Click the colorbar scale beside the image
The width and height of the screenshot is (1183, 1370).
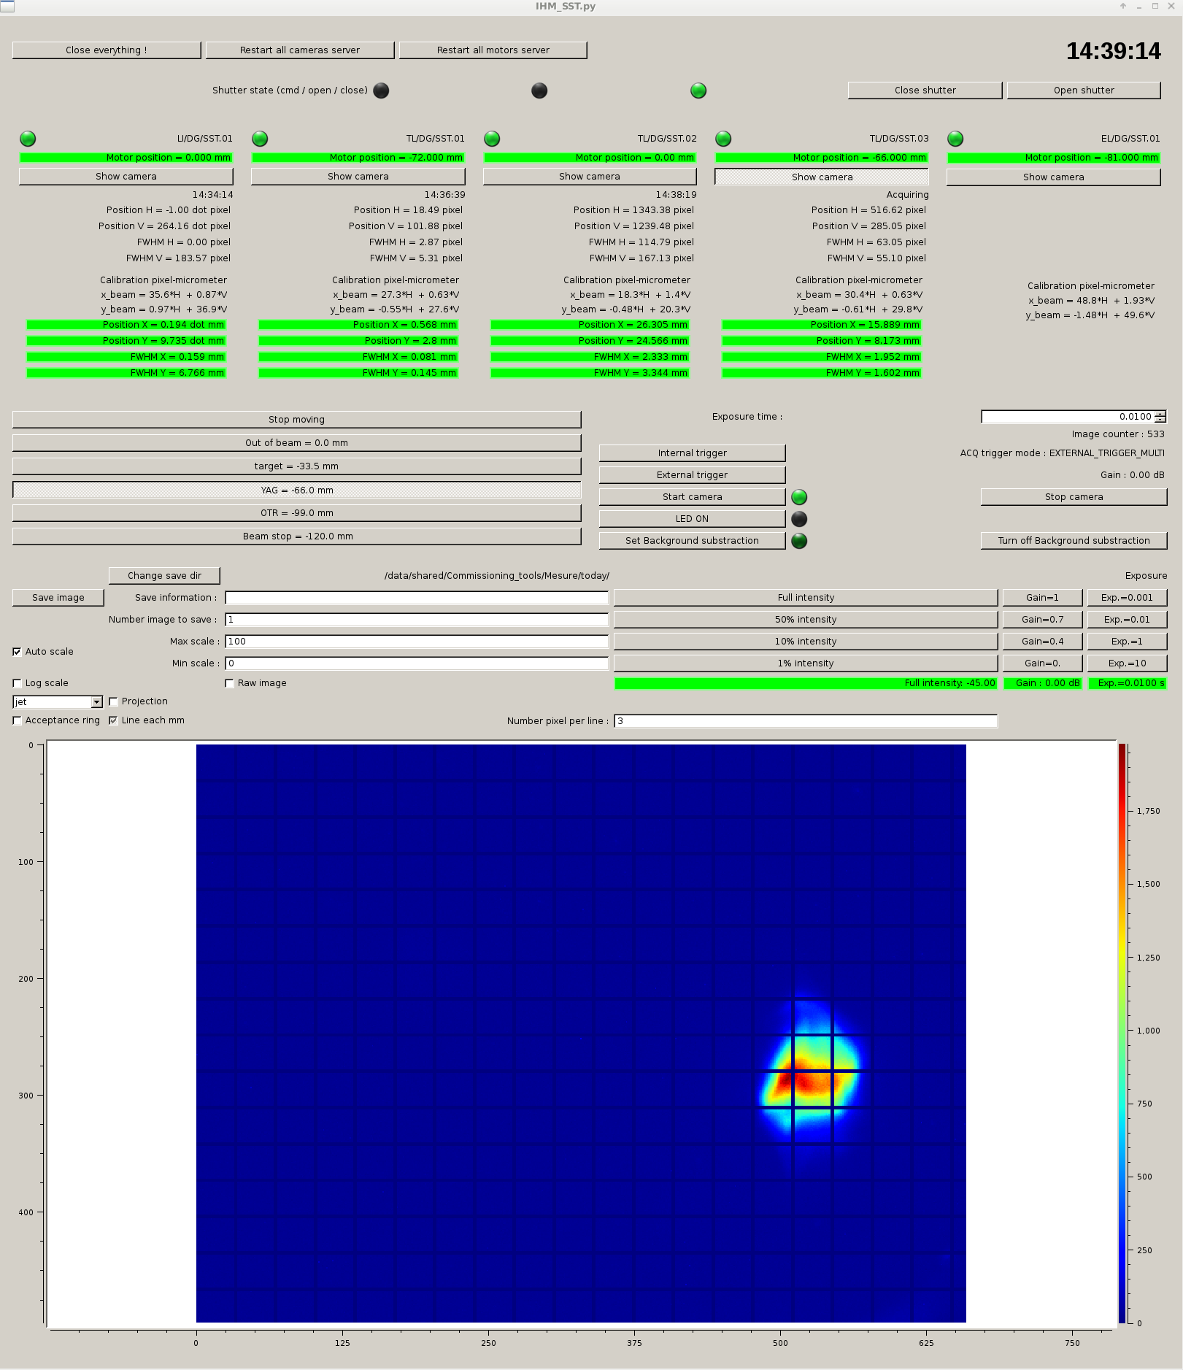[x=1122, y=1033]
